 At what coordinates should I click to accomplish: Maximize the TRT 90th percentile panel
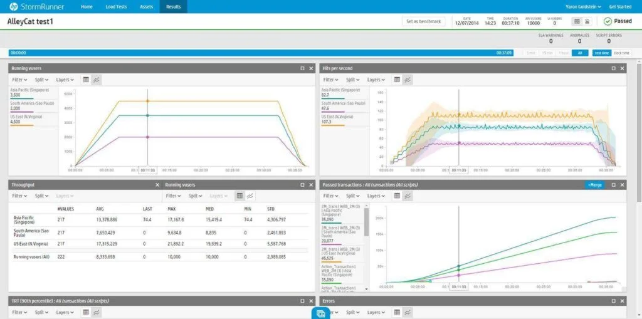pos(303,301)
